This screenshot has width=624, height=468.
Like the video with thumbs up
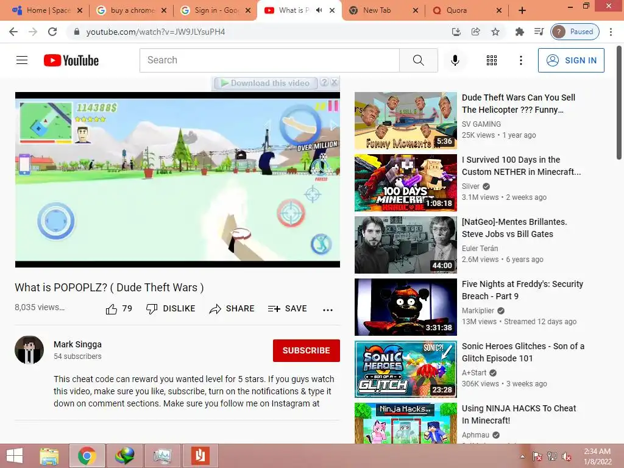click(x=119, y=309)
